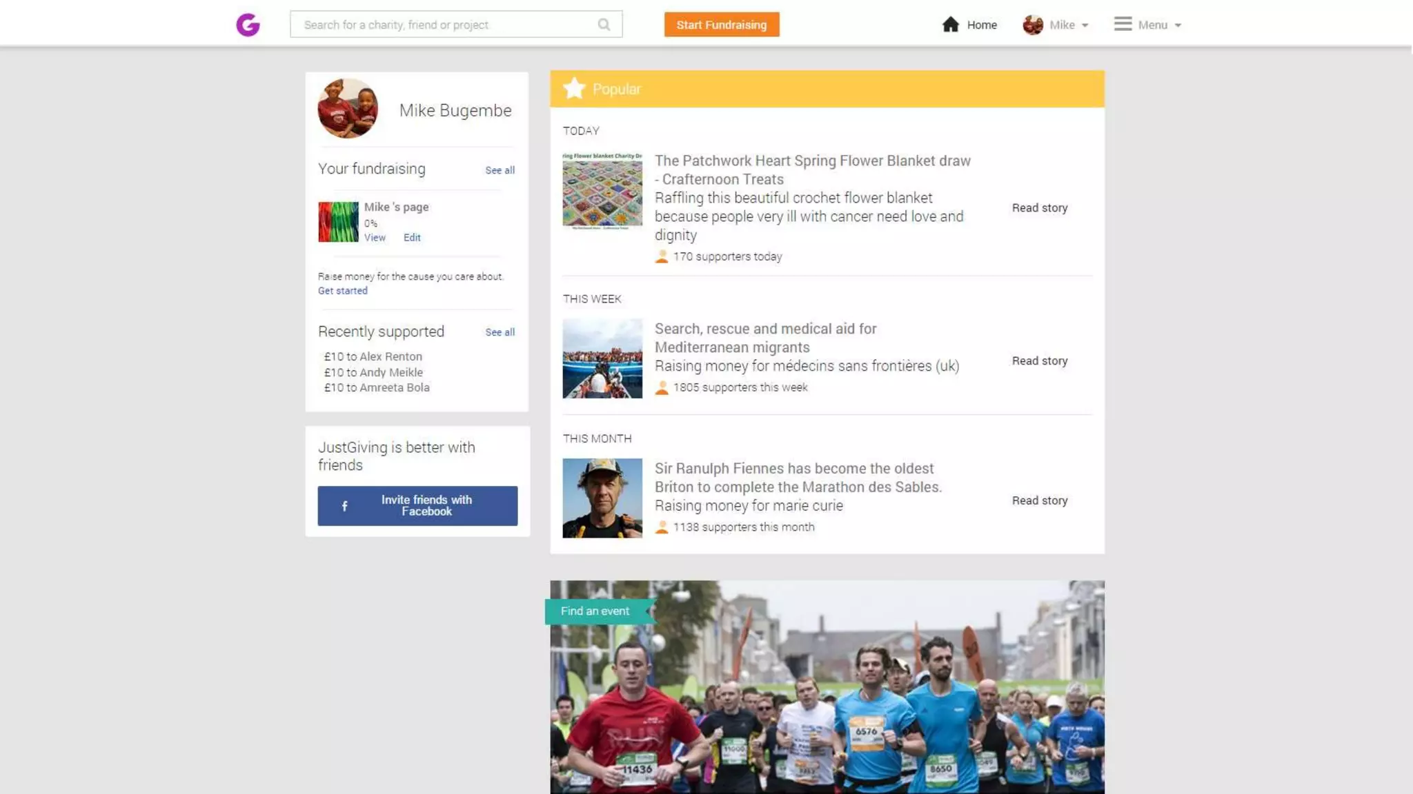This screenshot has height=794, width=1413.
Task: Click the hamburger Menu icon
Action: click(1123, 24)
